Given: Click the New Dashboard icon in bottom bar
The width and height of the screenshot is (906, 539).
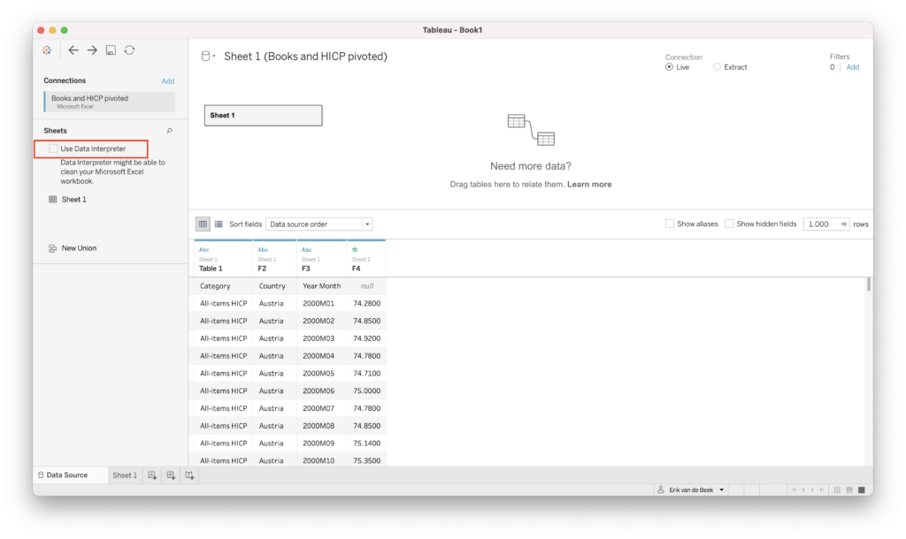Looking at the screenshot, I should (170, 474).
